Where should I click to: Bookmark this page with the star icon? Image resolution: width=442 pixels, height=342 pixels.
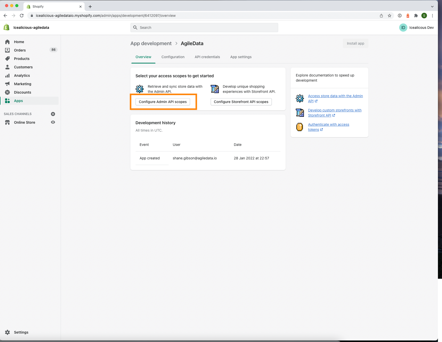click(390, 16)
